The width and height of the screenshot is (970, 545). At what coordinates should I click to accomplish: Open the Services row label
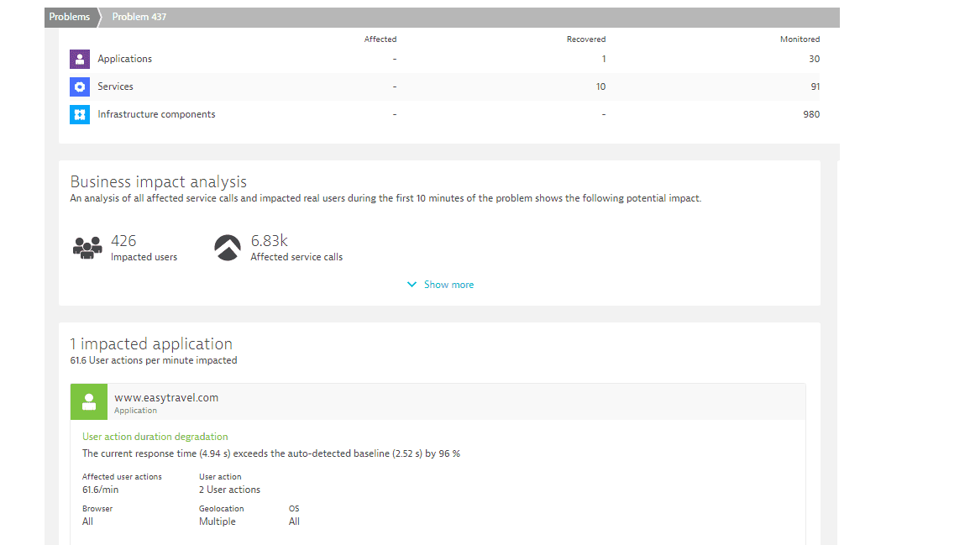pyautogui.click(x=115, y=86)
